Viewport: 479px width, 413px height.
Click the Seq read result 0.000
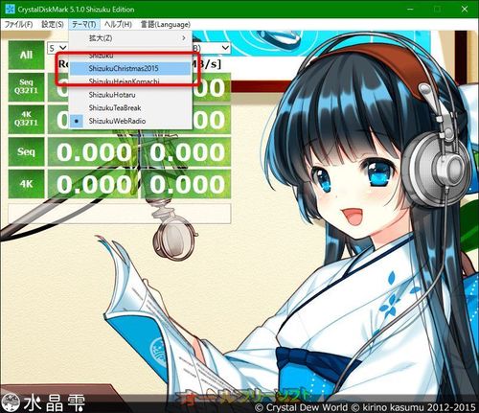tap(93, 151)
